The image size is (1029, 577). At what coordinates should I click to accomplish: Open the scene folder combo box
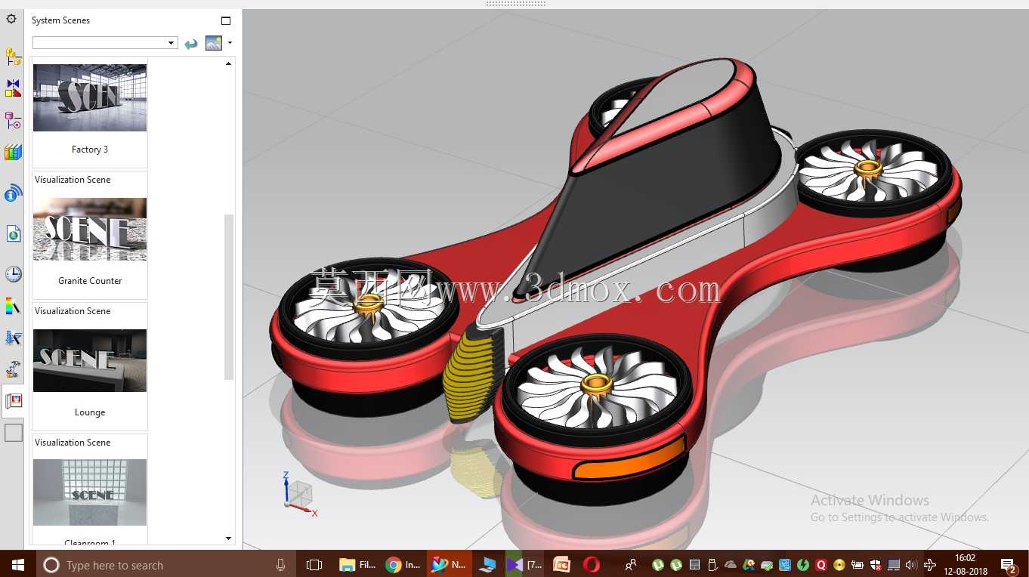[105, 43]
